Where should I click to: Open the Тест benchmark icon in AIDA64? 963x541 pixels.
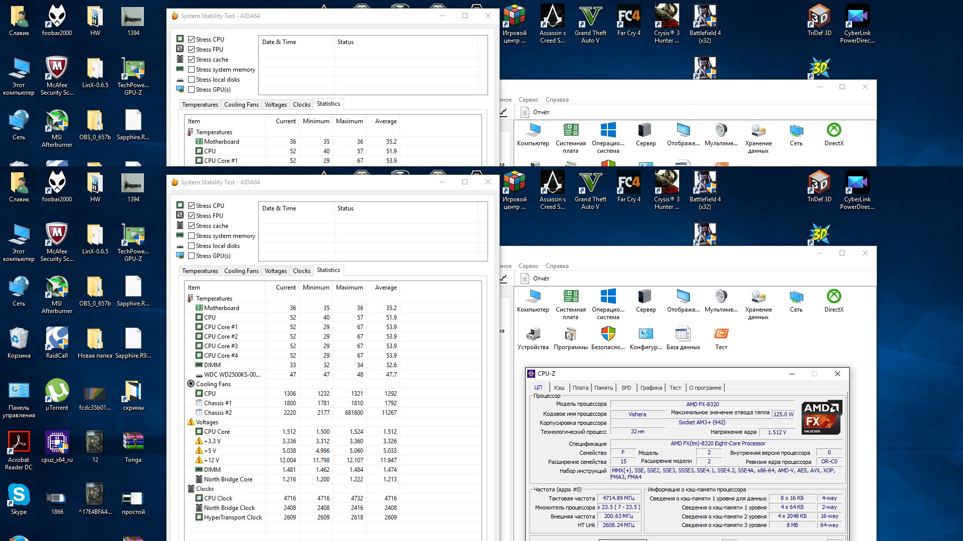tap(721, 334)
